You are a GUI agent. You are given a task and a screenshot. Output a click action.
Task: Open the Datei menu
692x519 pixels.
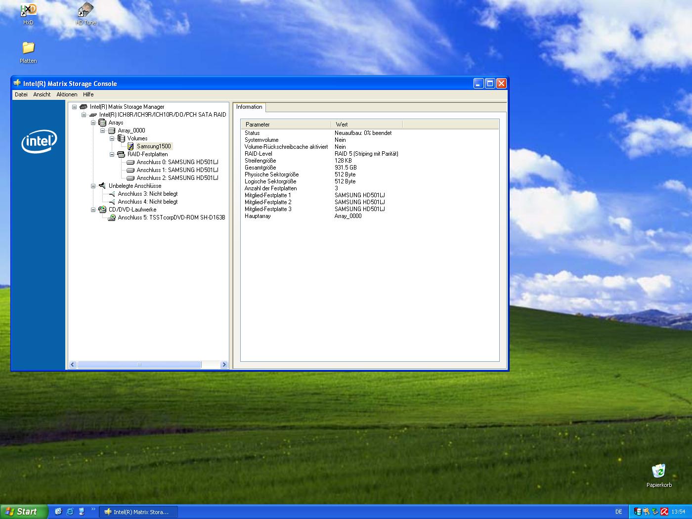click(21, 94)
